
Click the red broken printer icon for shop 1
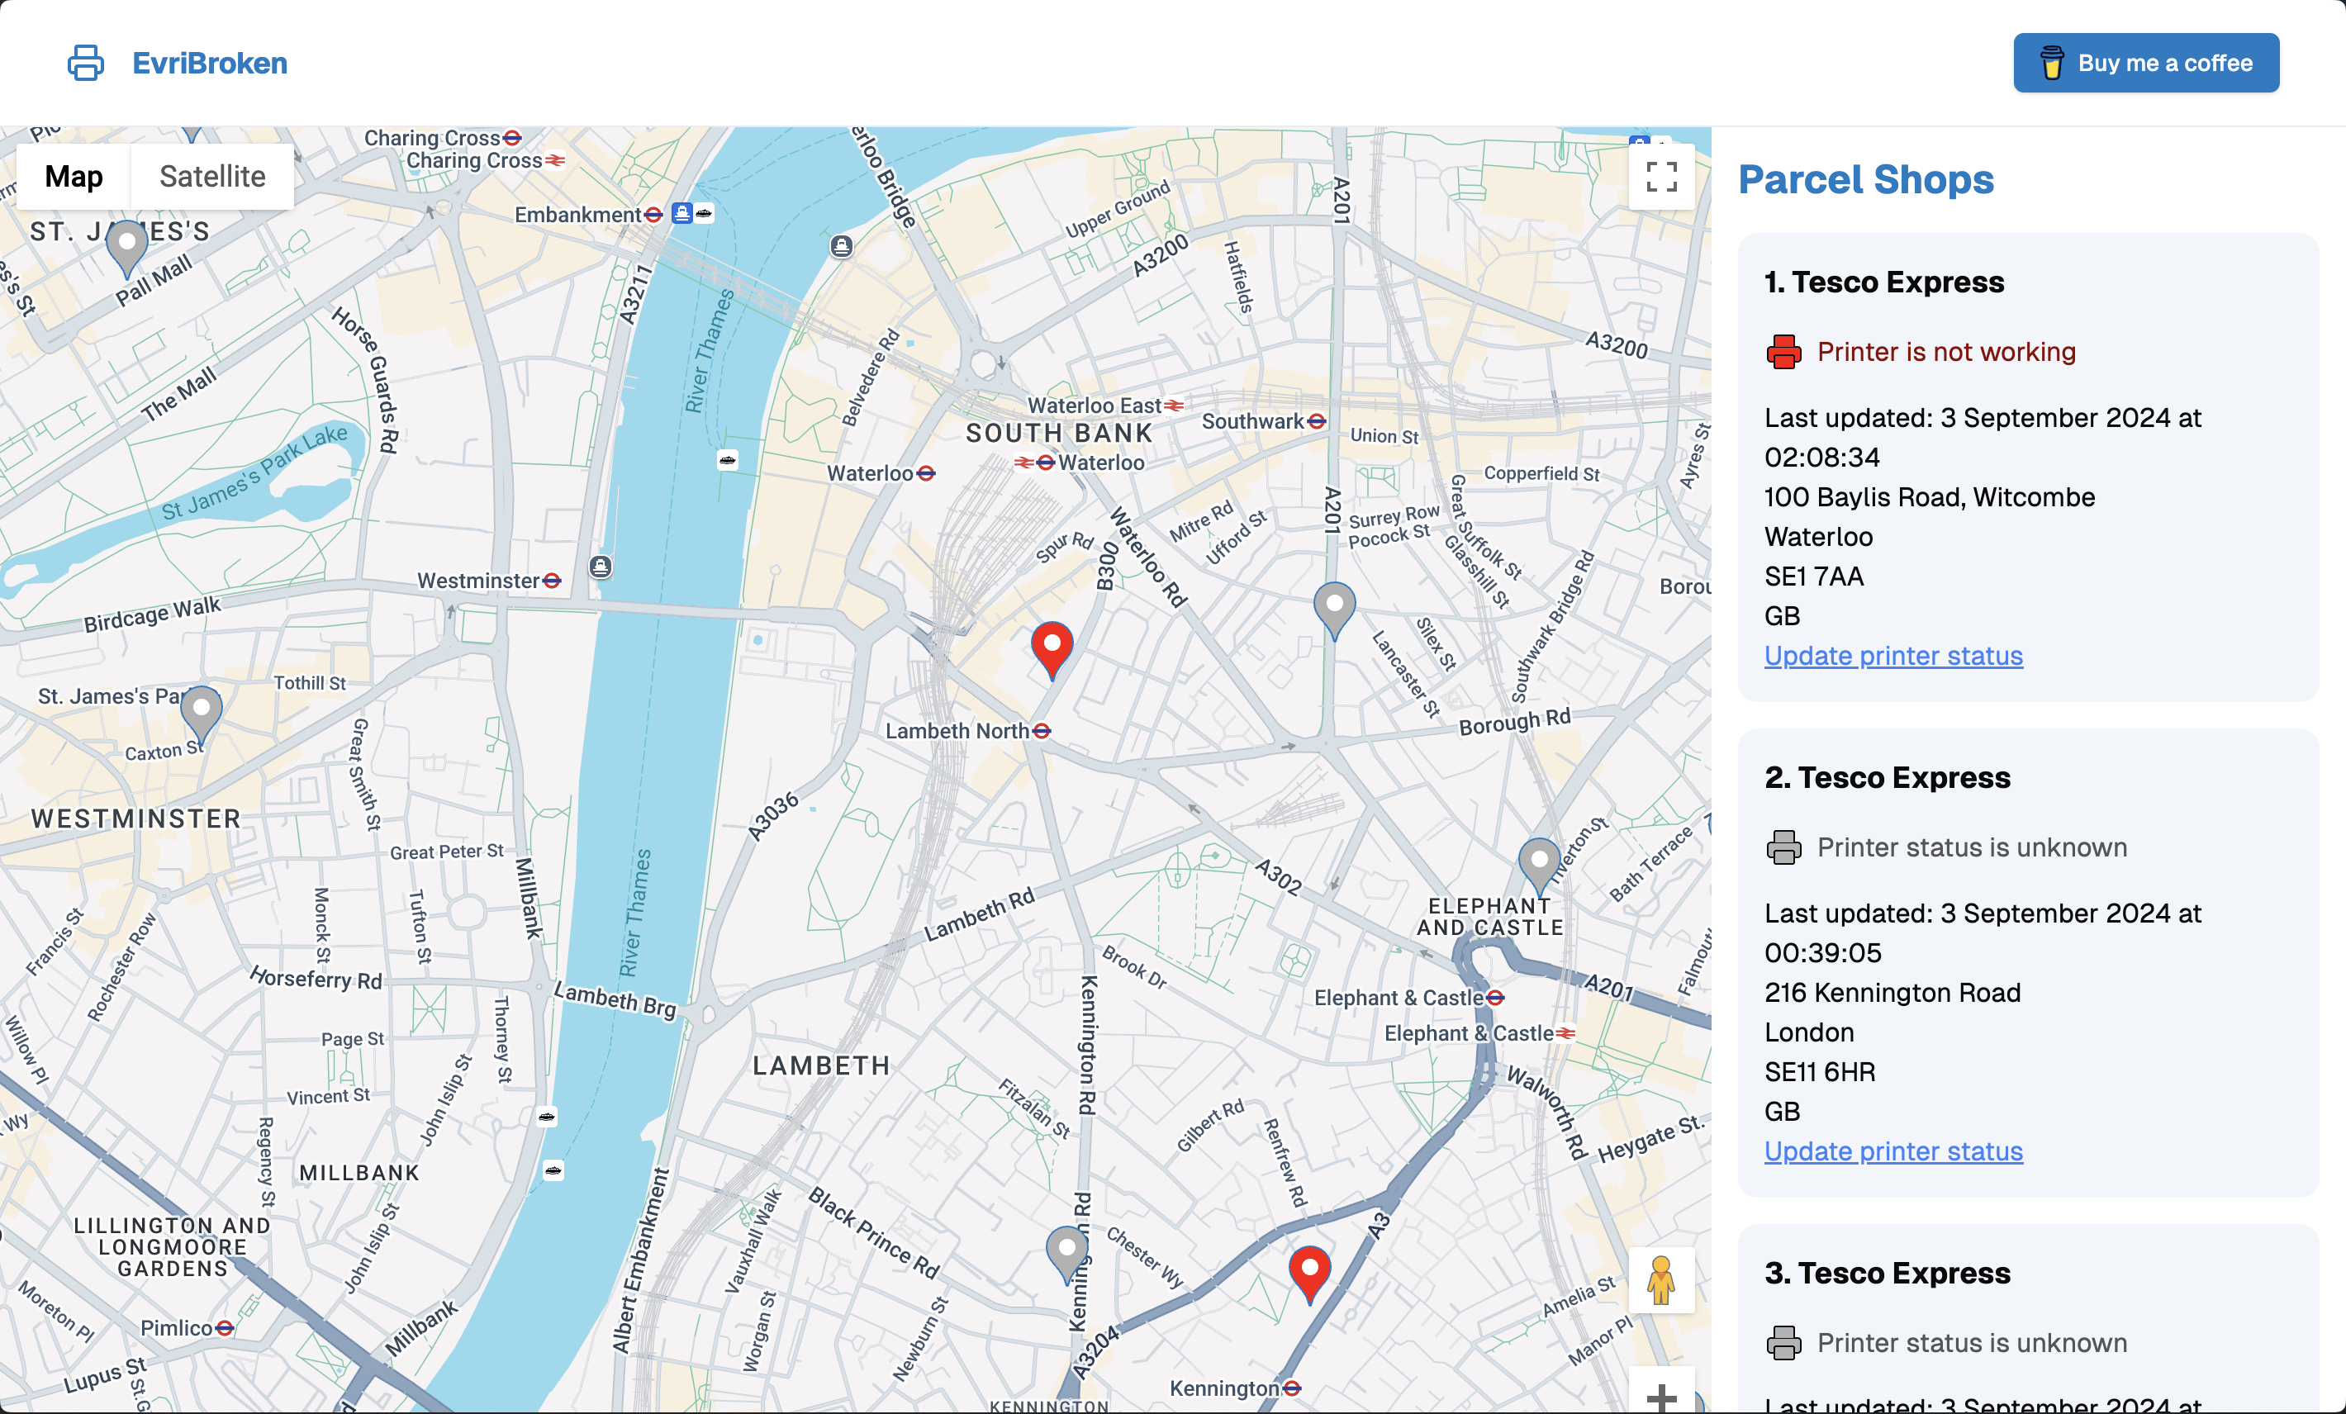1783,353
